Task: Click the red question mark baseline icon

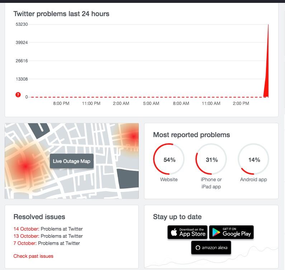Action: [x=18, y=95]
